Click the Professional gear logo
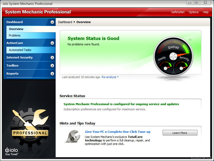Viewport: 214px width, 161px height. [x=30, y=127]
